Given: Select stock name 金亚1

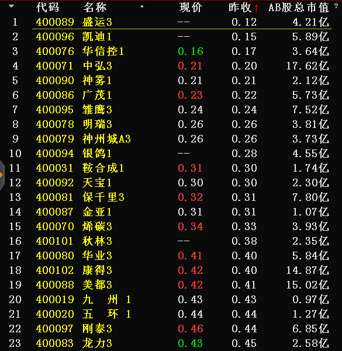Looking at the screenshot, I should 97,212.
